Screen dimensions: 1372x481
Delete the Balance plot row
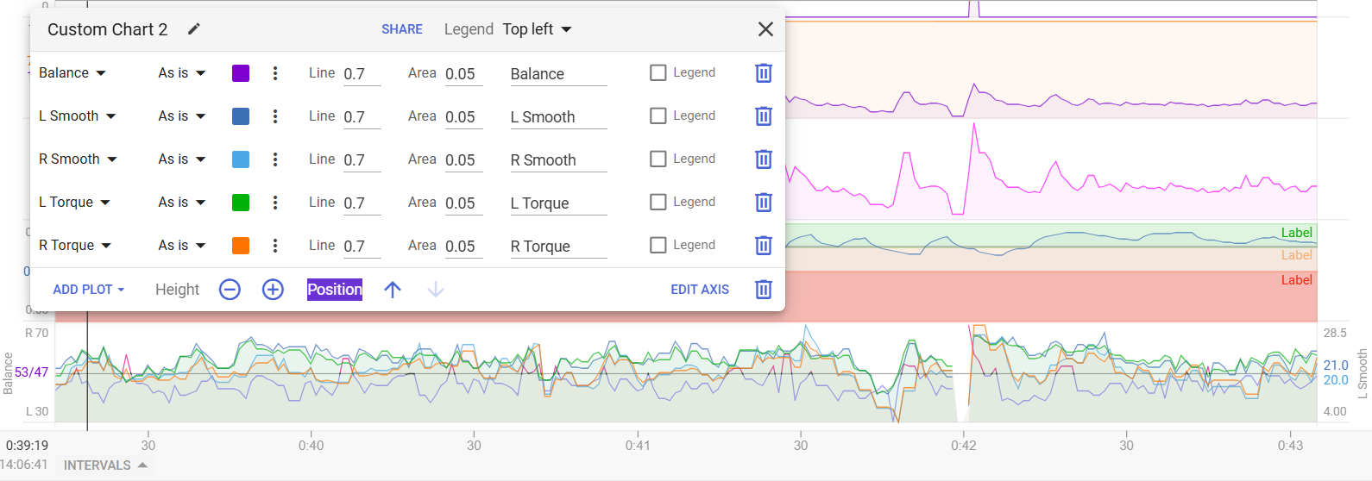(764, 73)
